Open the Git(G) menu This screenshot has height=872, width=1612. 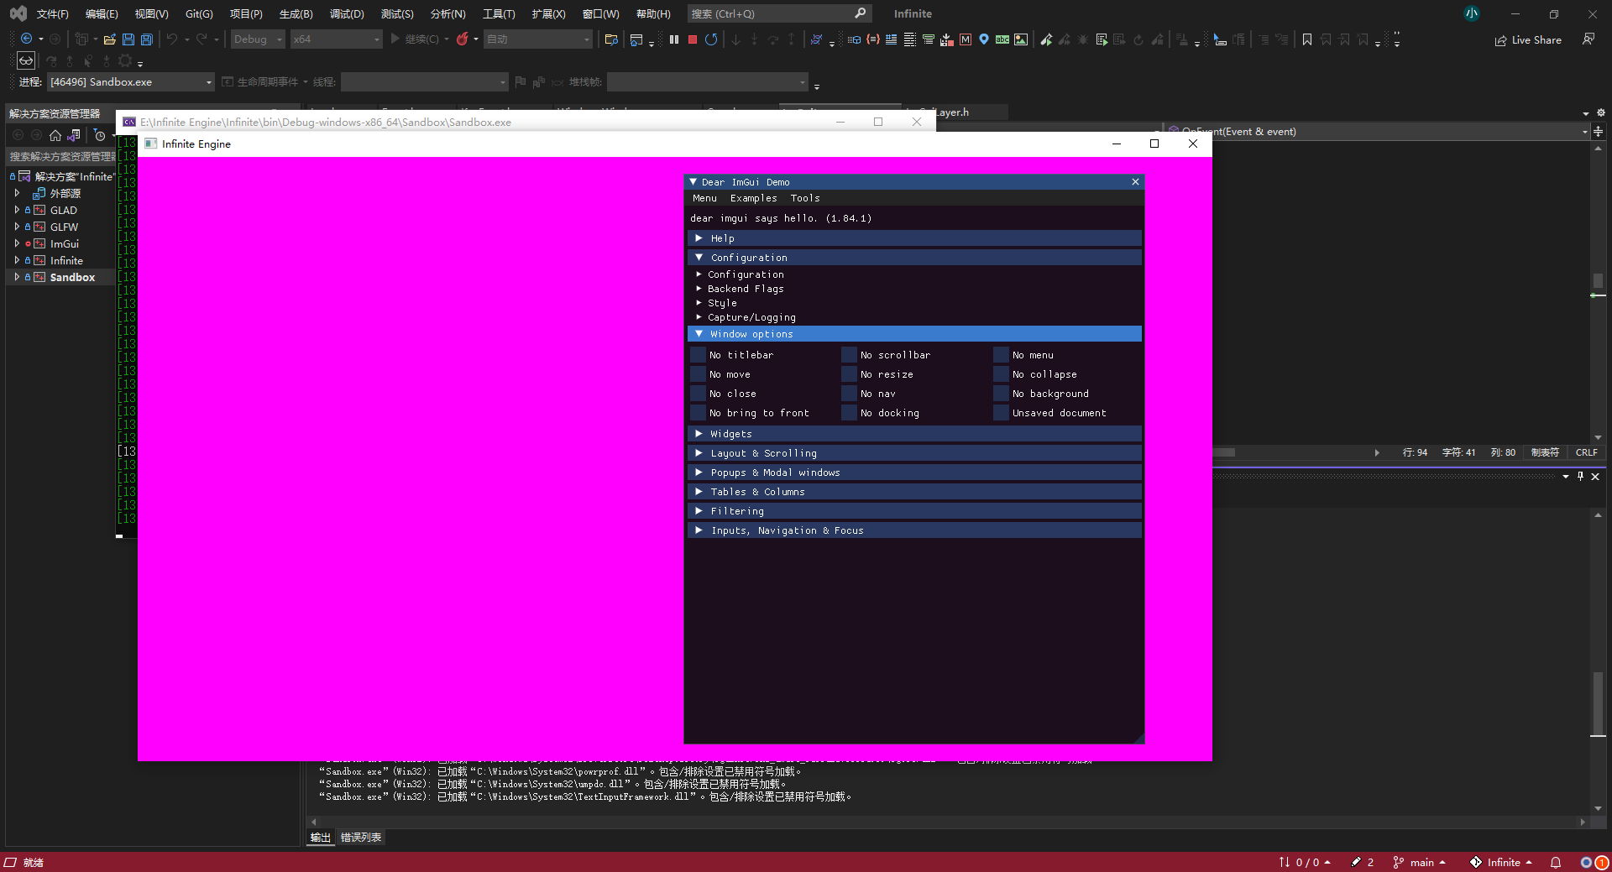[x=199, y=13]
